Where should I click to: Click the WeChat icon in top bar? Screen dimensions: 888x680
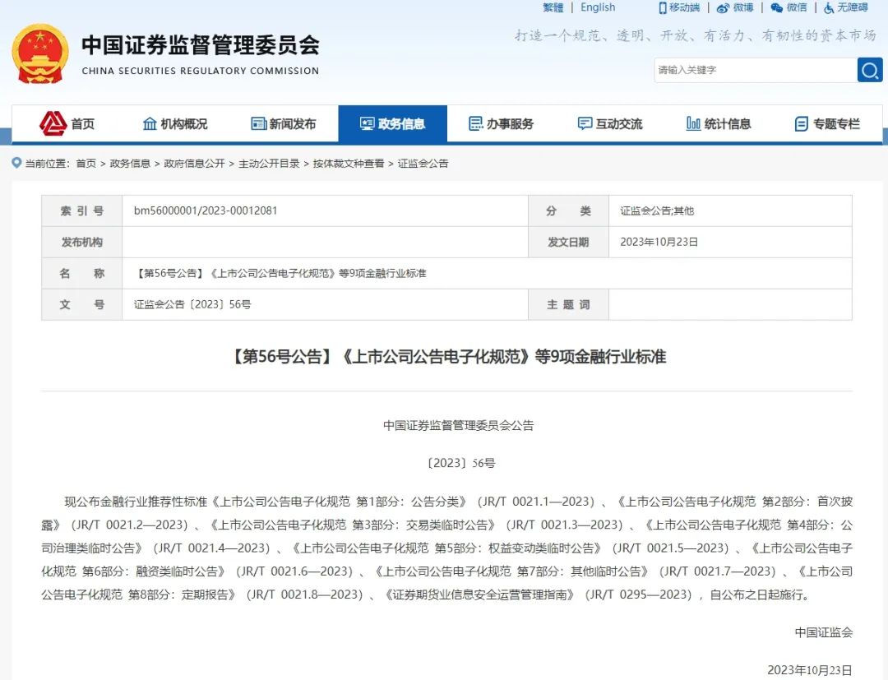(x=776, y=8)
